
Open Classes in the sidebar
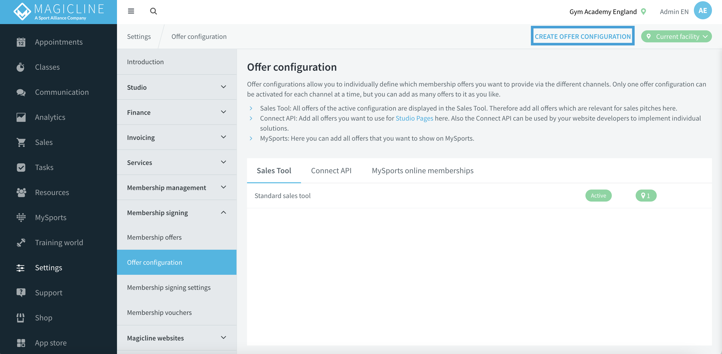[58, 67]
